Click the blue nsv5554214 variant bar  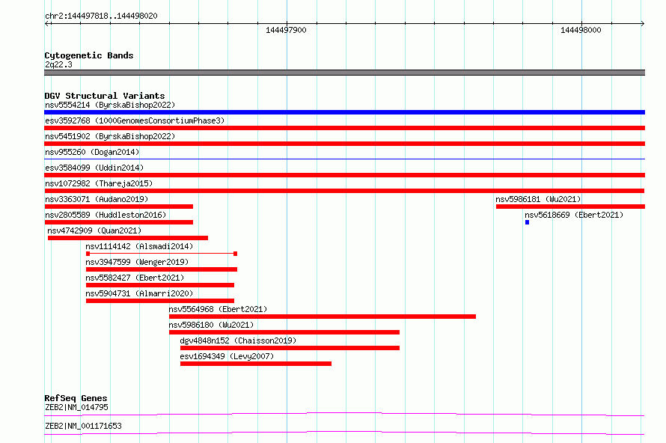(x=344, y=112)
